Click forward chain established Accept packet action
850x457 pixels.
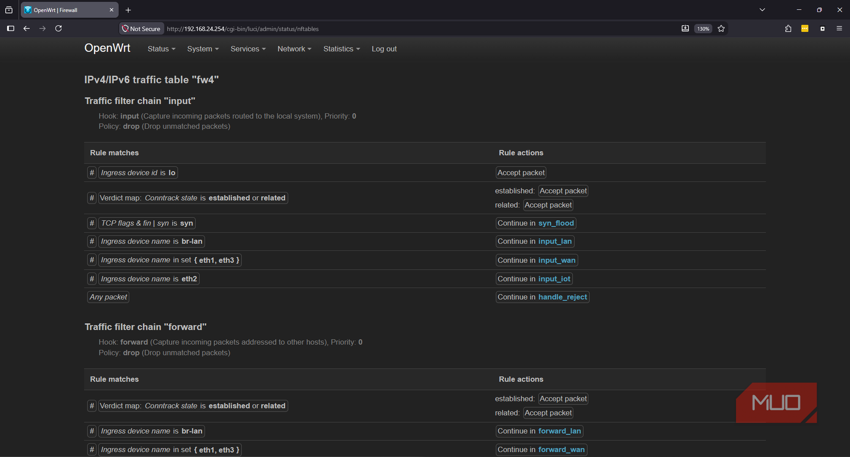point(563,399)
